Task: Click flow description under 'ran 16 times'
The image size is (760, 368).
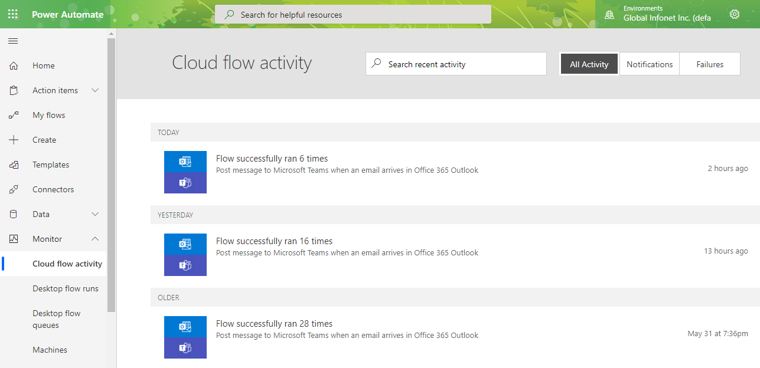Action: [x=347, y=253]
